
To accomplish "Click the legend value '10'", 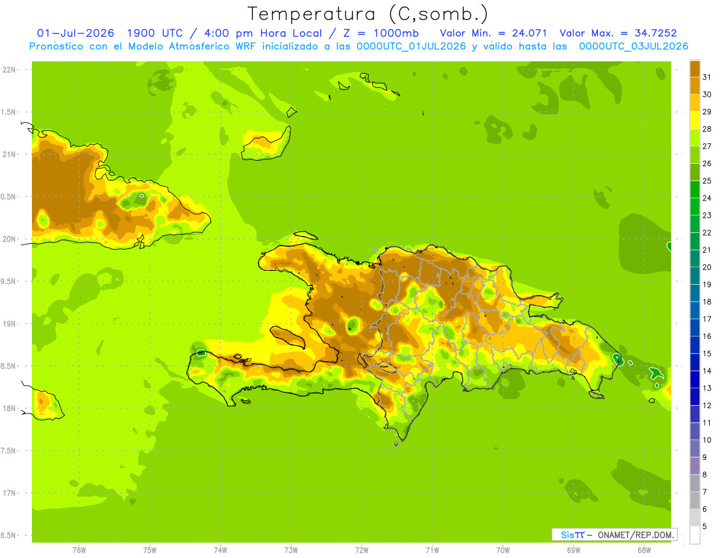I will click(x=707, y=440).
